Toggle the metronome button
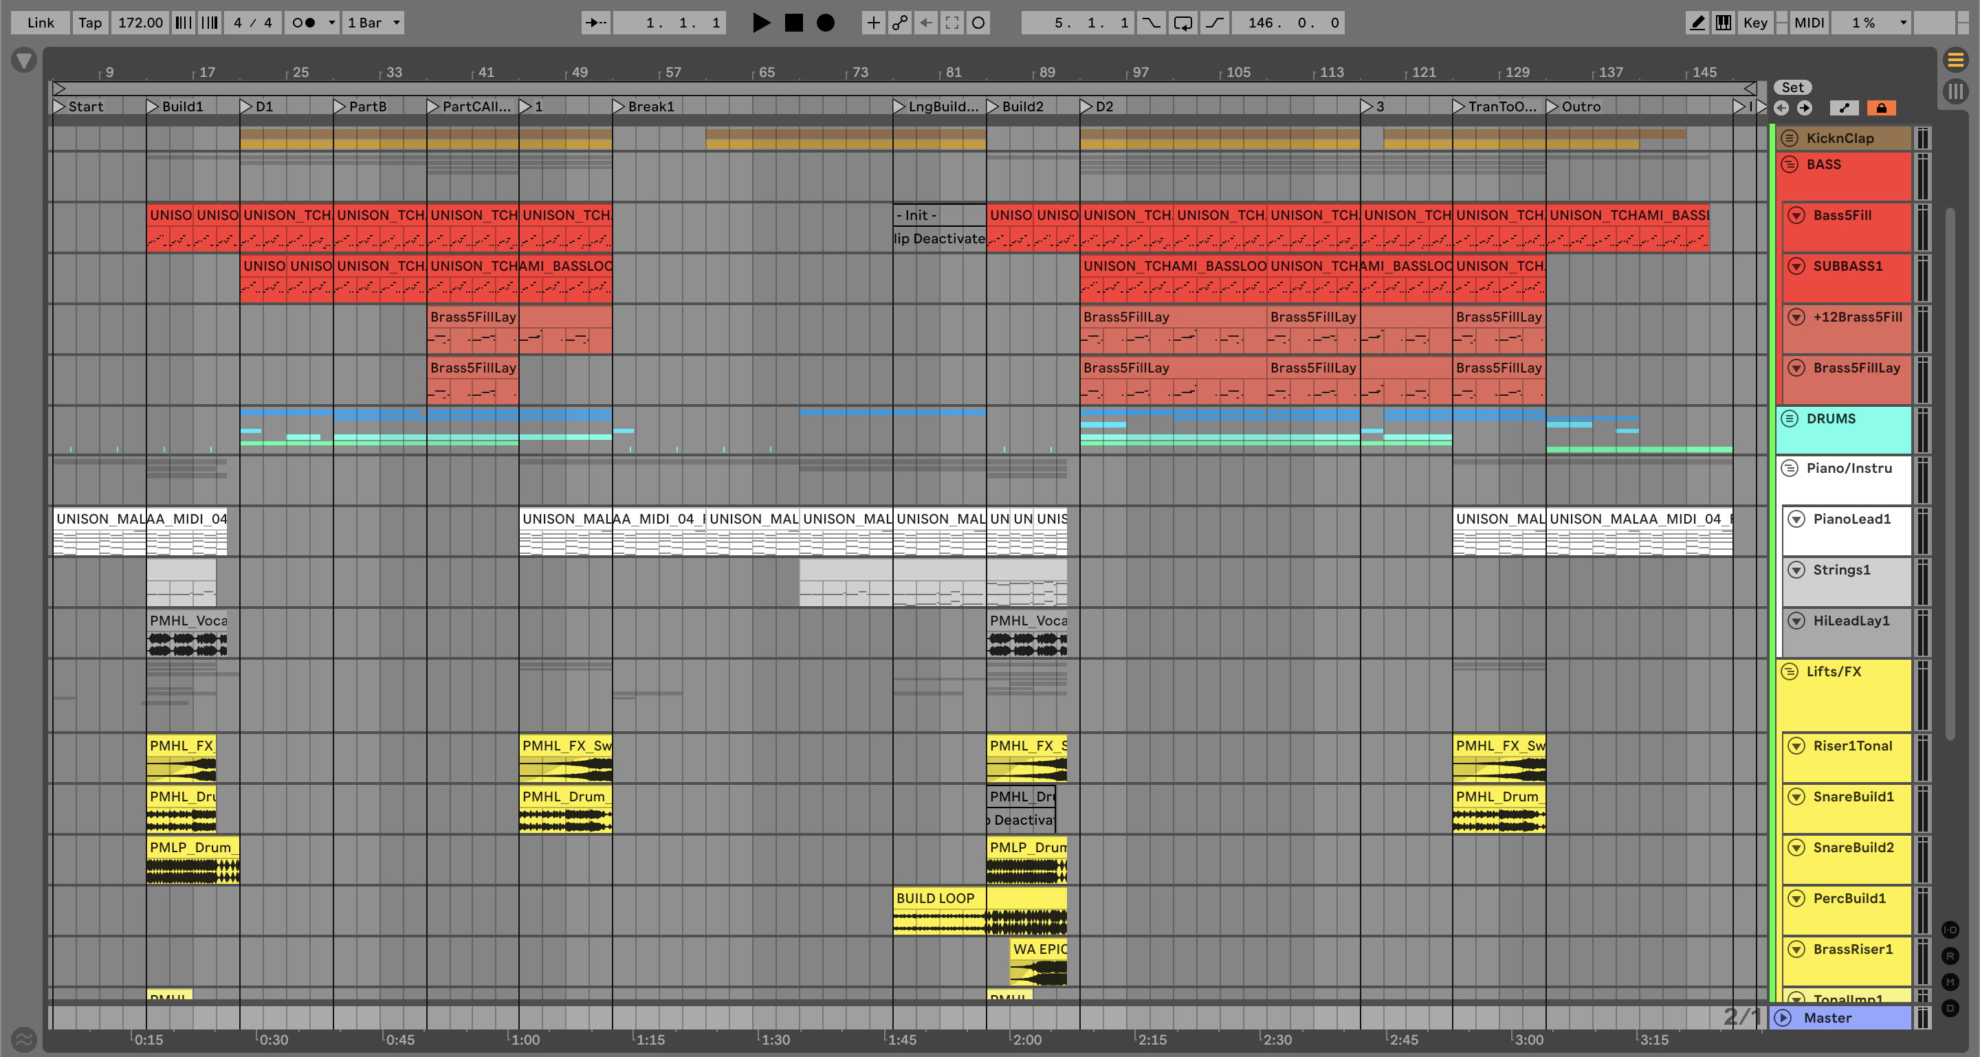The image size is (1980, 1057). [x=305, y=22]
